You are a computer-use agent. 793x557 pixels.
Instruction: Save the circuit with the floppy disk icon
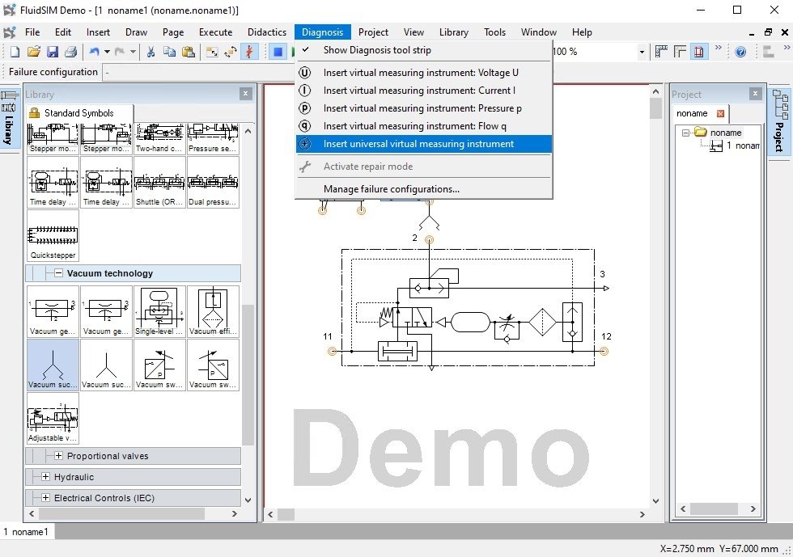[x=53, y=52]
